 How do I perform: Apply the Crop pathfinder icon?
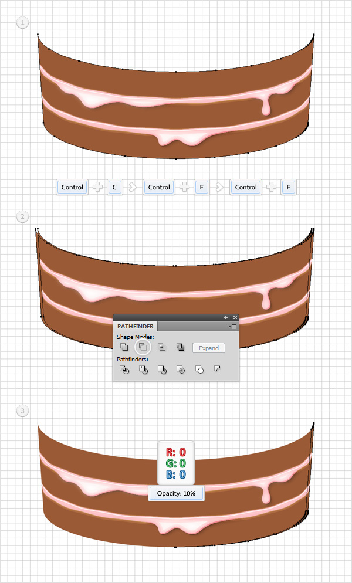(x=181, y=369)
